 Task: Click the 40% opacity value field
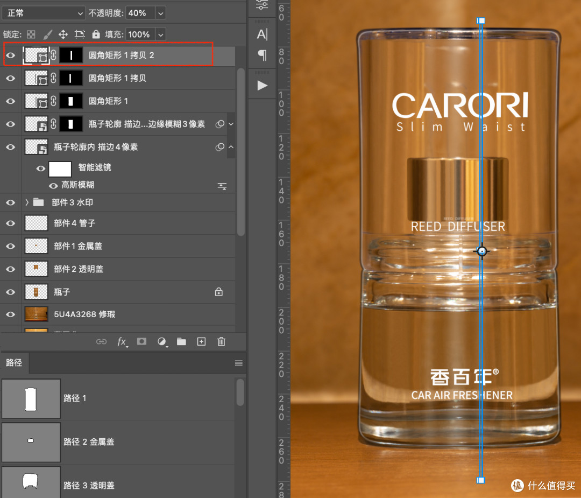point(140,13)
